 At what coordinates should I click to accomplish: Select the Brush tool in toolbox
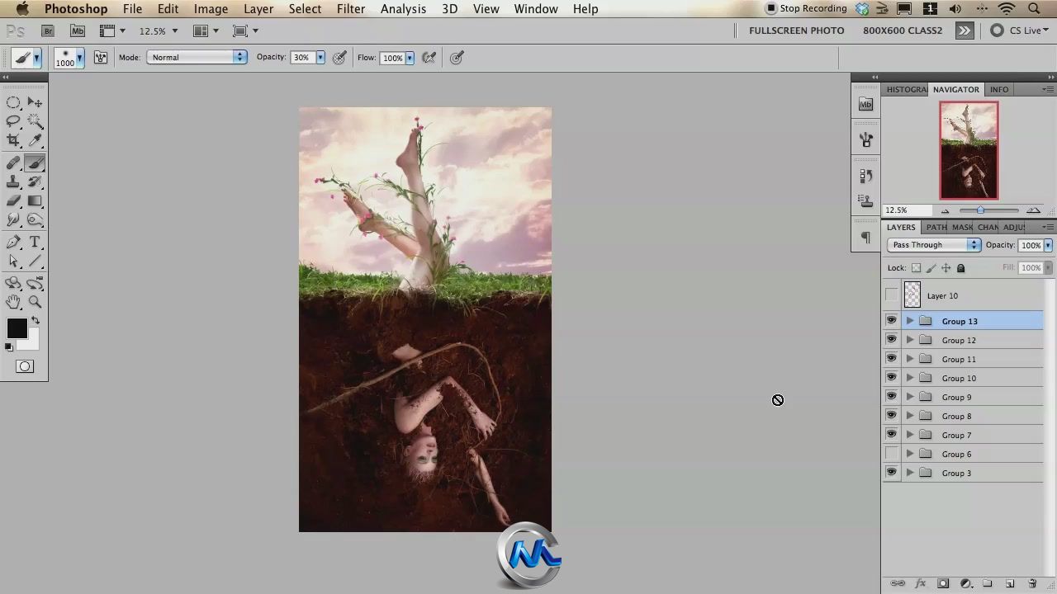point(35,163)
